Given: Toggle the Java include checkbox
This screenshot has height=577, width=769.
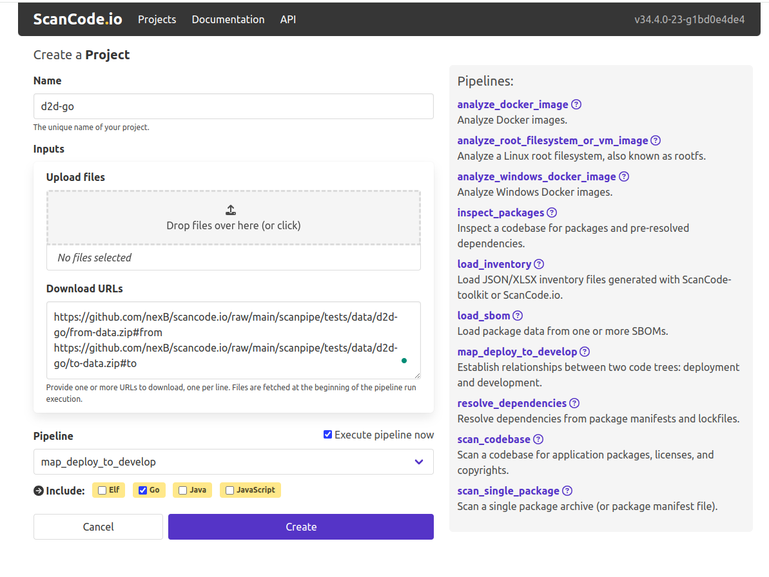Looking at the screenshot, I should point(182,490).
